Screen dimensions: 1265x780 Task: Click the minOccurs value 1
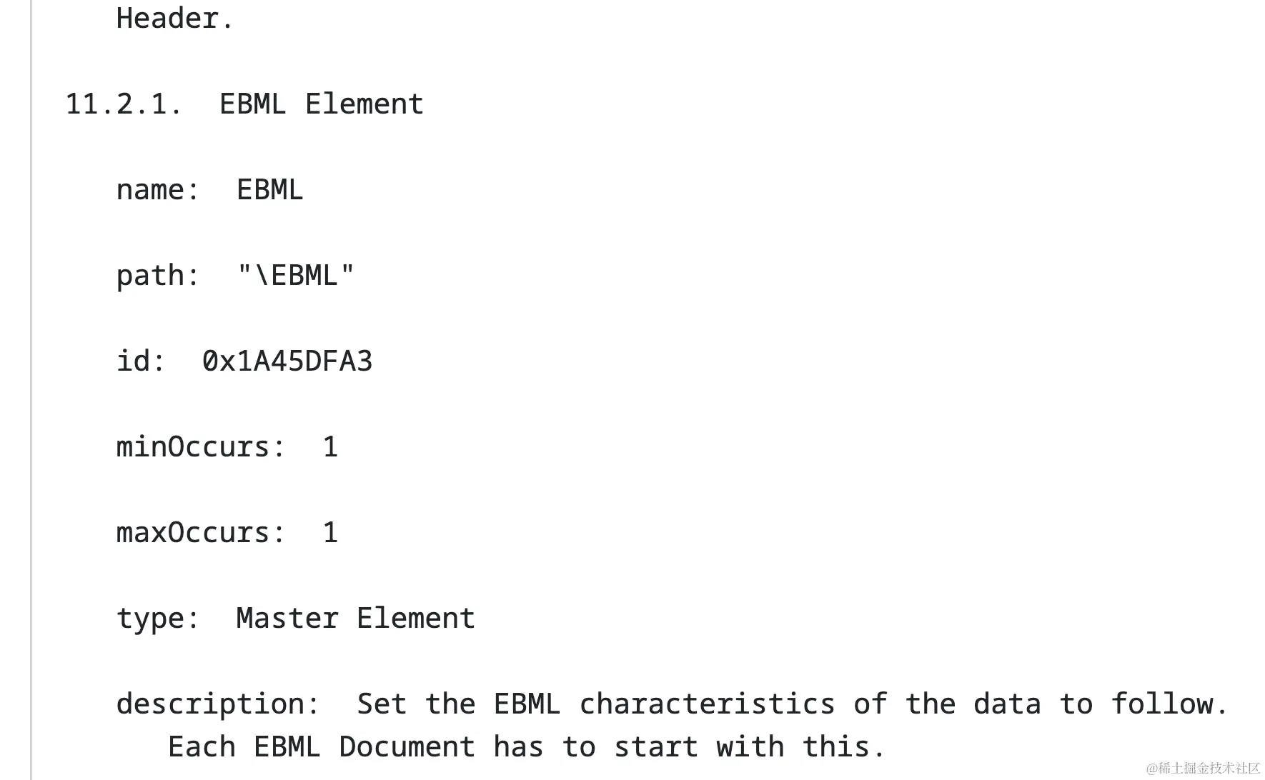[330, 447]
